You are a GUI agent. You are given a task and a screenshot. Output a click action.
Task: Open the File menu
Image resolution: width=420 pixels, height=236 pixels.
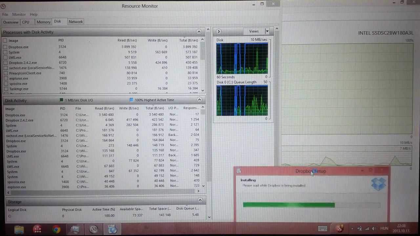(x=5, y=14)
